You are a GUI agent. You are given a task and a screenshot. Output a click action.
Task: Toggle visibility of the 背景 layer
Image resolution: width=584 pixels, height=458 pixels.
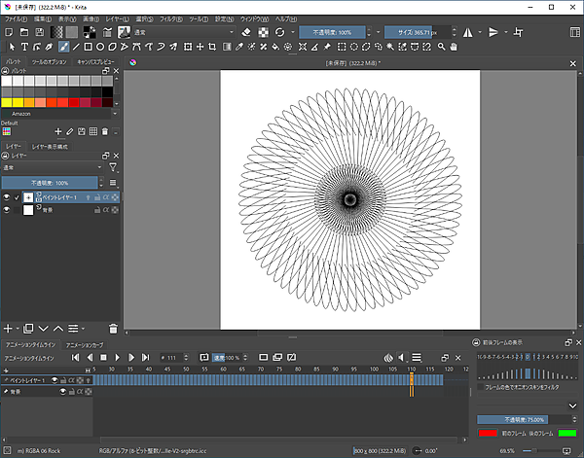8,210
